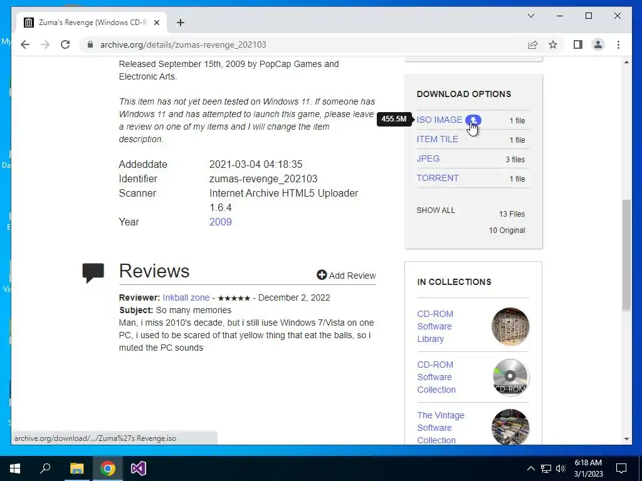This screenshot has width=642, height=481.
Task: Click the Add Review link text
Action: tap(352, 276)
